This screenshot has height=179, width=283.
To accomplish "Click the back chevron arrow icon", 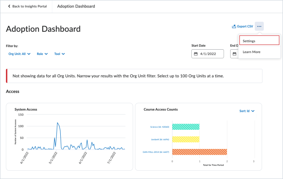I will coord(9,6).
